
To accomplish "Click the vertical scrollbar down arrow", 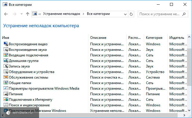I will (189, 110).
